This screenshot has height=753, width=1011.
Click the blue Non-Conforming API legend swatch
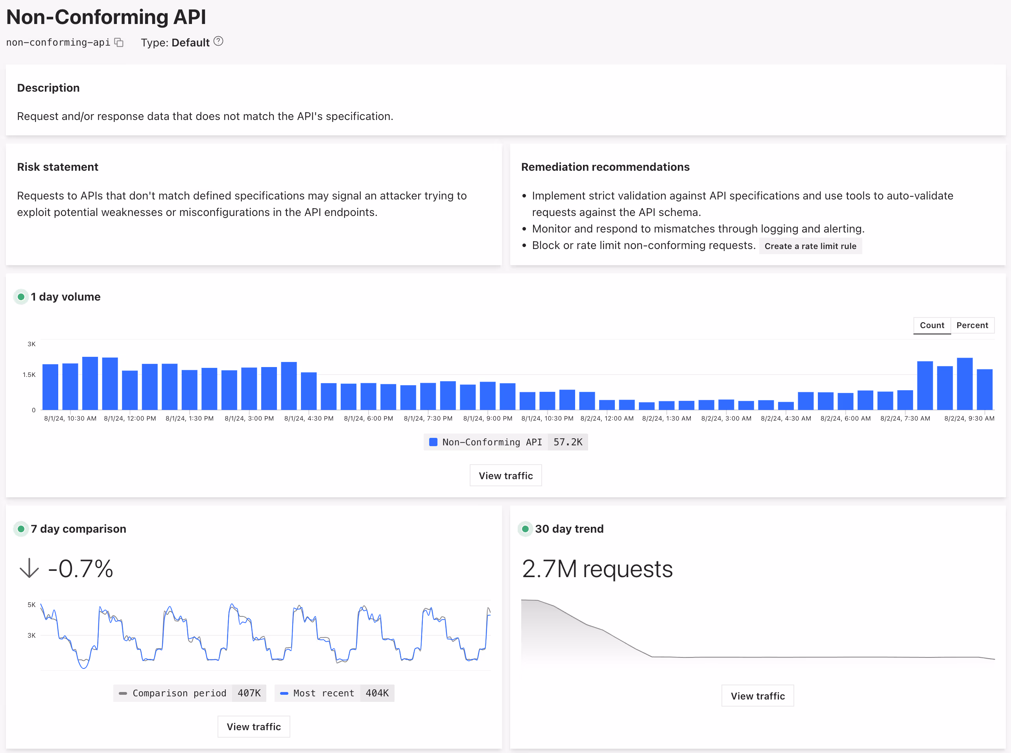(x=434, y=442)
